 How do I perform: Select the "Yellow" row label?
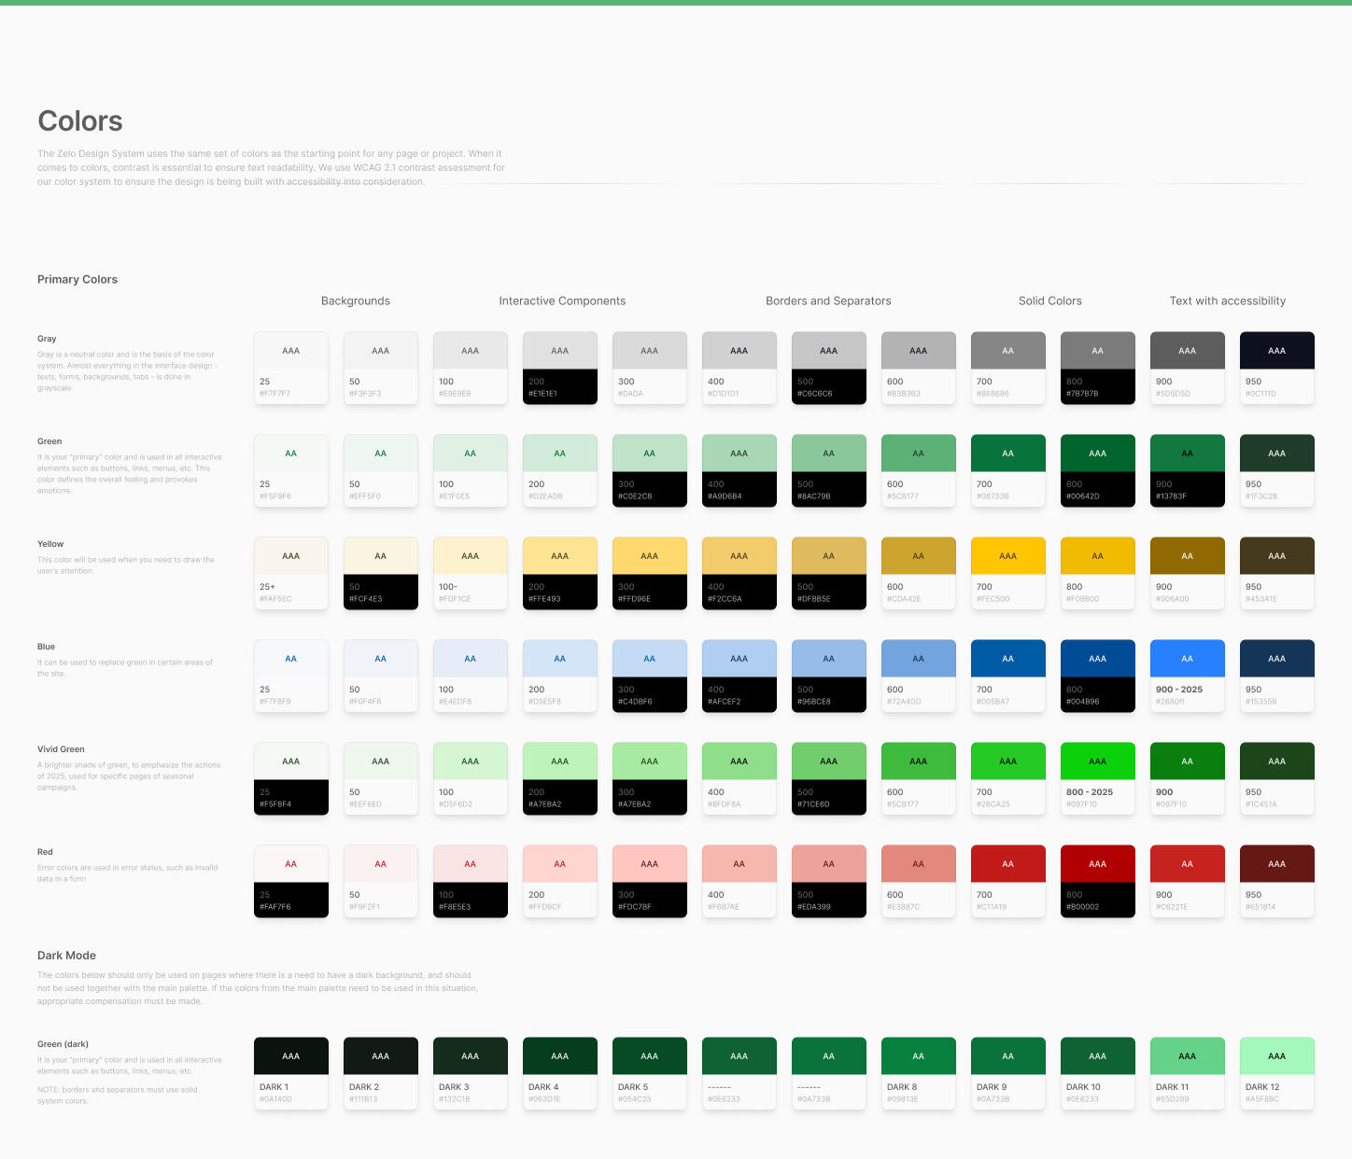coord(50,544)
